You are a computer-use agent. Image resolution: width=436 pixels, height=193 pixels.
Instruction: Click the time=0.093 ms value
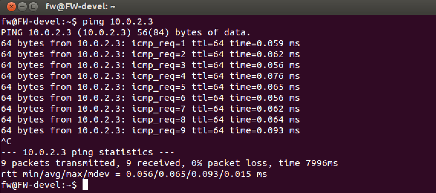tap(265, 131)
